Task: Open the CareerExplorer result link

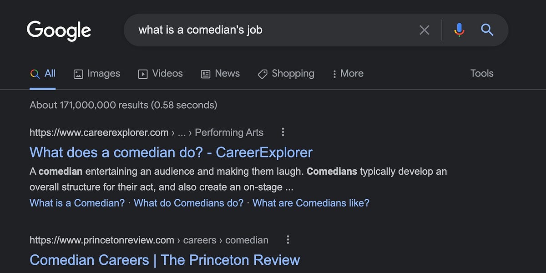Action: [170, 152]
